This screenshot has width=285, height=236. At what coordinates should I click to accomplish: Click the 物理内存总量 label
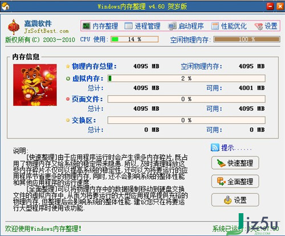(94, 66)
